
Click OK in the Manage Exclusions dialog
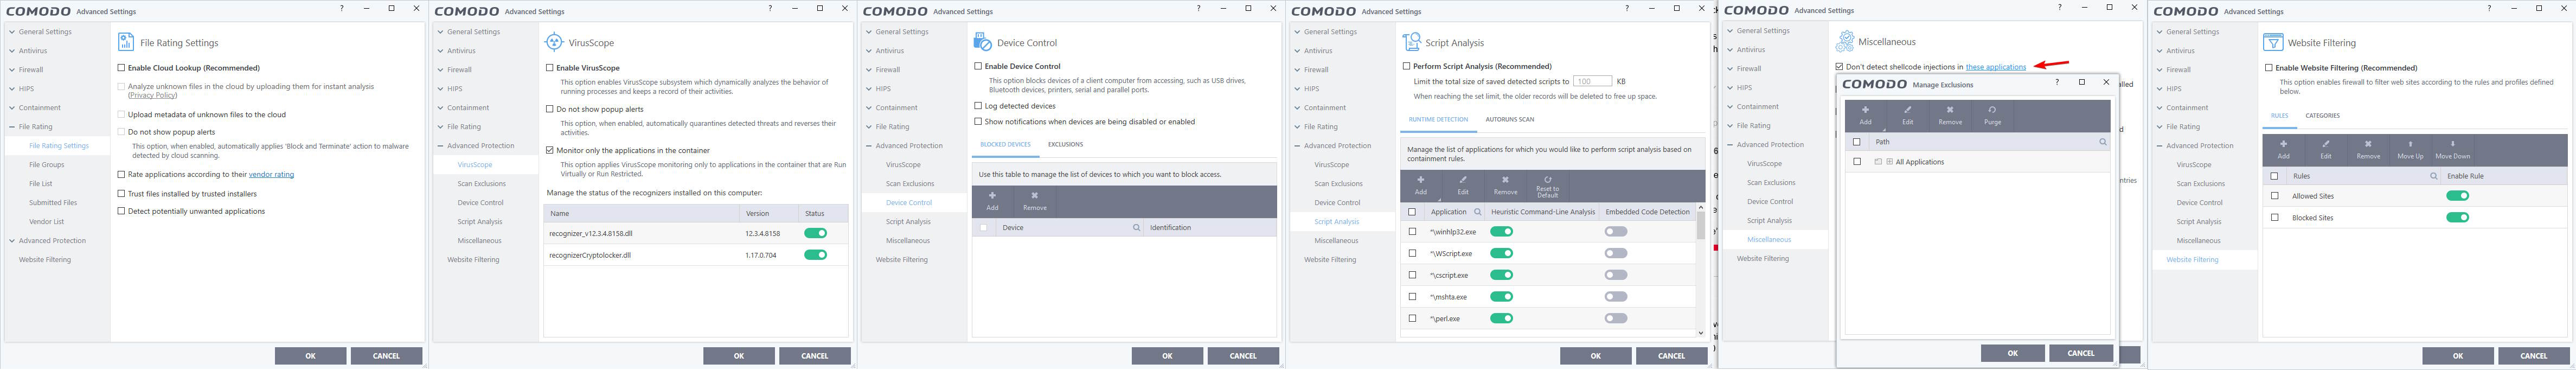click(x=2012, y=353)
